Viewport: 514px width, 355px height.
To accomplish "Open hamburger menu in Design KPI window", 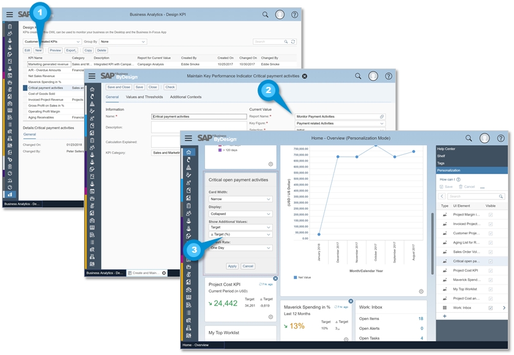I will (10, 15).
